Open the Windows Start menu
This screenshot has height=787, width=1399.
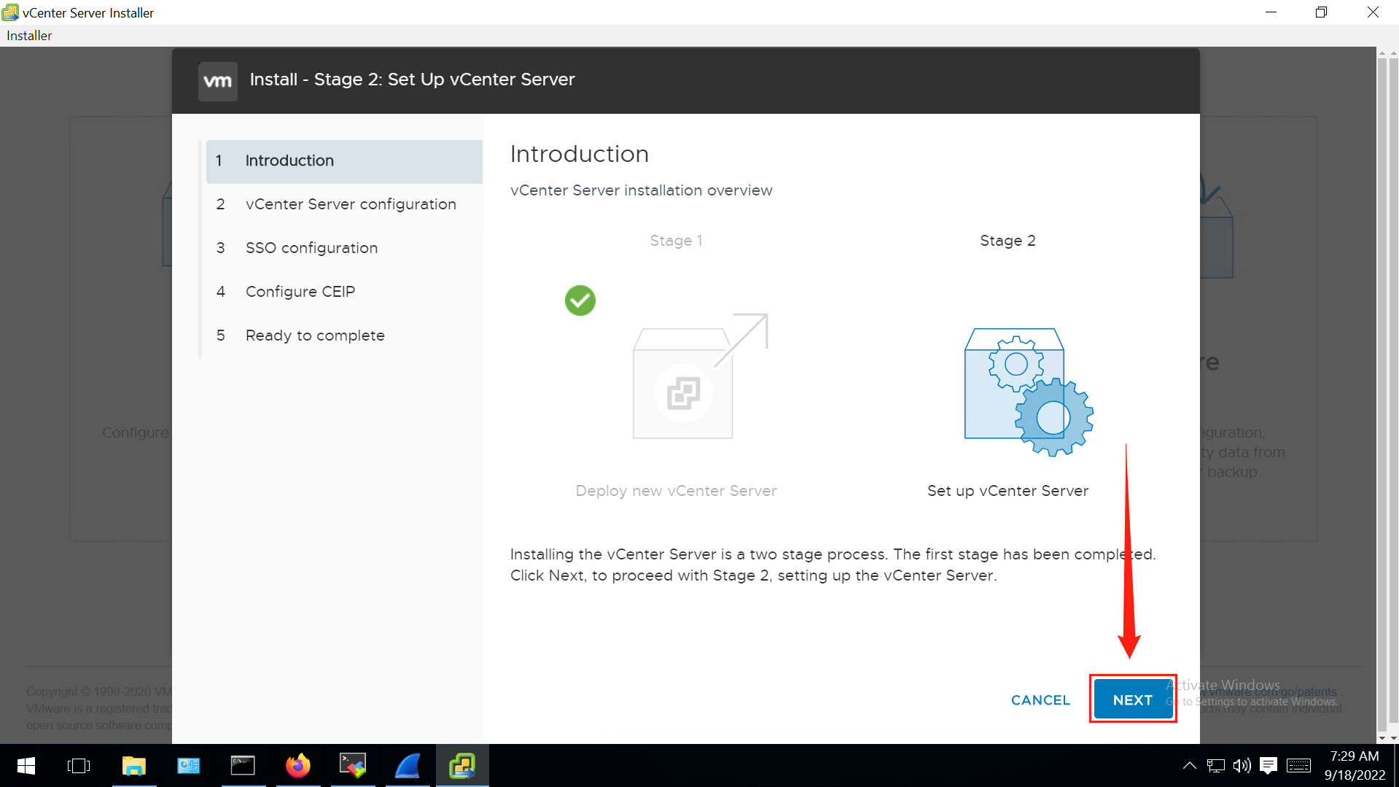click(26, 766)
